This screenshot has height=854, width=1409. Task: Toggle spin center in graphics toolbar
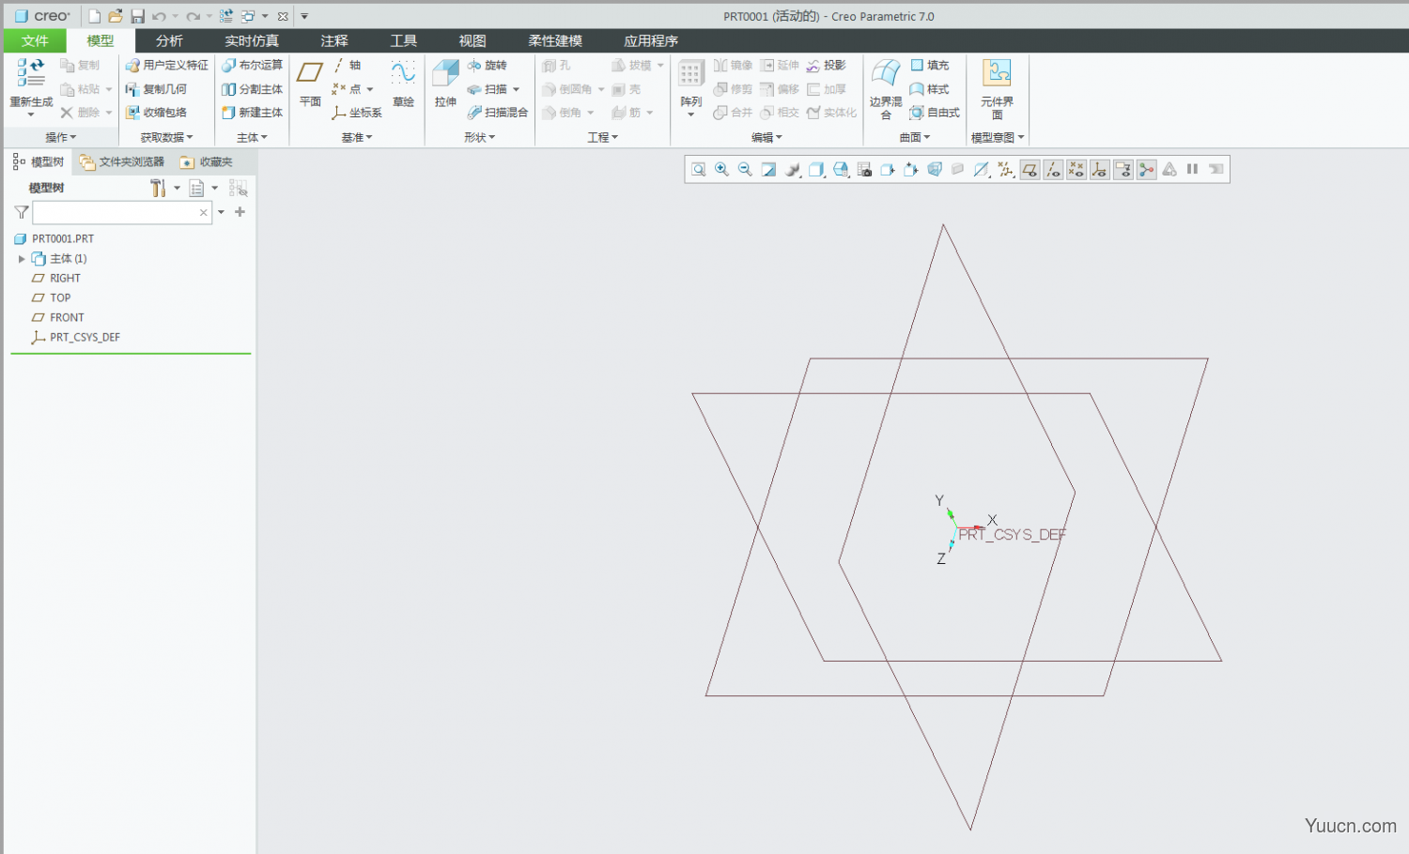[1146, 170]
